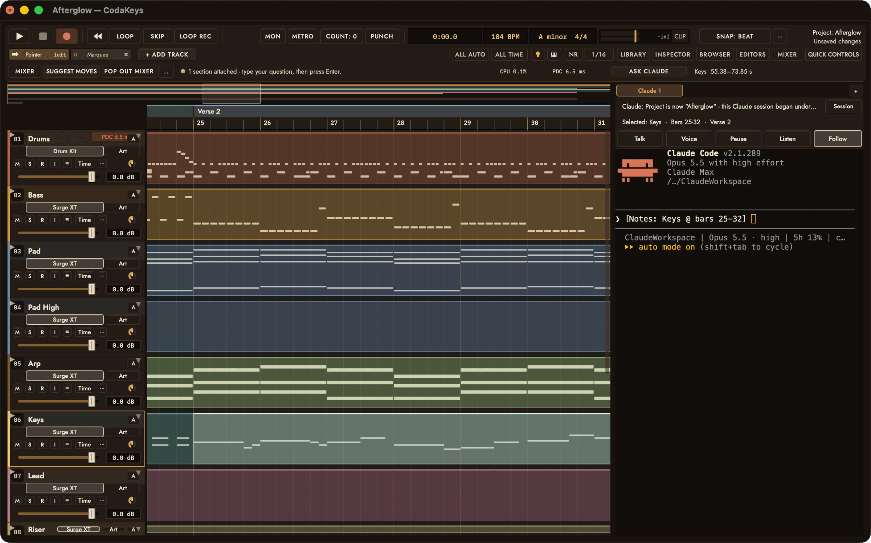This screenshot has height=543, width=871.
Task: Mute the Drums track
Action: (17, 163)
